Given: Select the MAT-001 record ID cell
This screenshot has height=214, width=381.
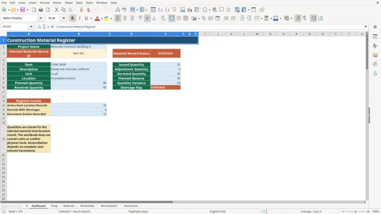Looking at the screenshot, I should pos(79,53).
